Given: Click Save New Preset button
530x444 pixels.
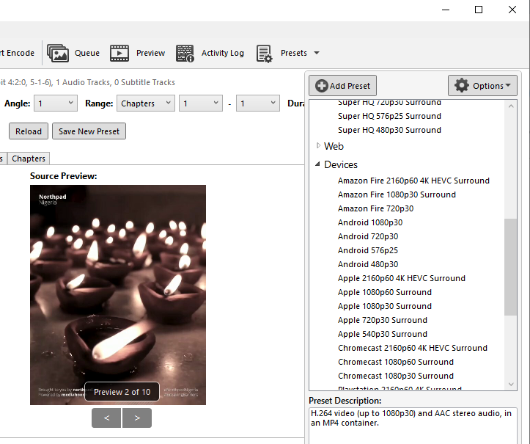Looking at the screenshot, I should point(89,131).
